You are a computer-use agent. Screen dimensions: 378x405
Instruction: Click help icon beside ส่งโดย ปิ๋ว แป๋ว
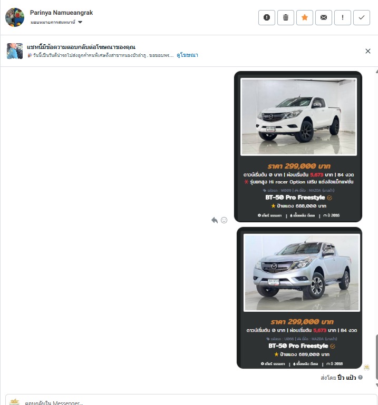tap(360, 378)
